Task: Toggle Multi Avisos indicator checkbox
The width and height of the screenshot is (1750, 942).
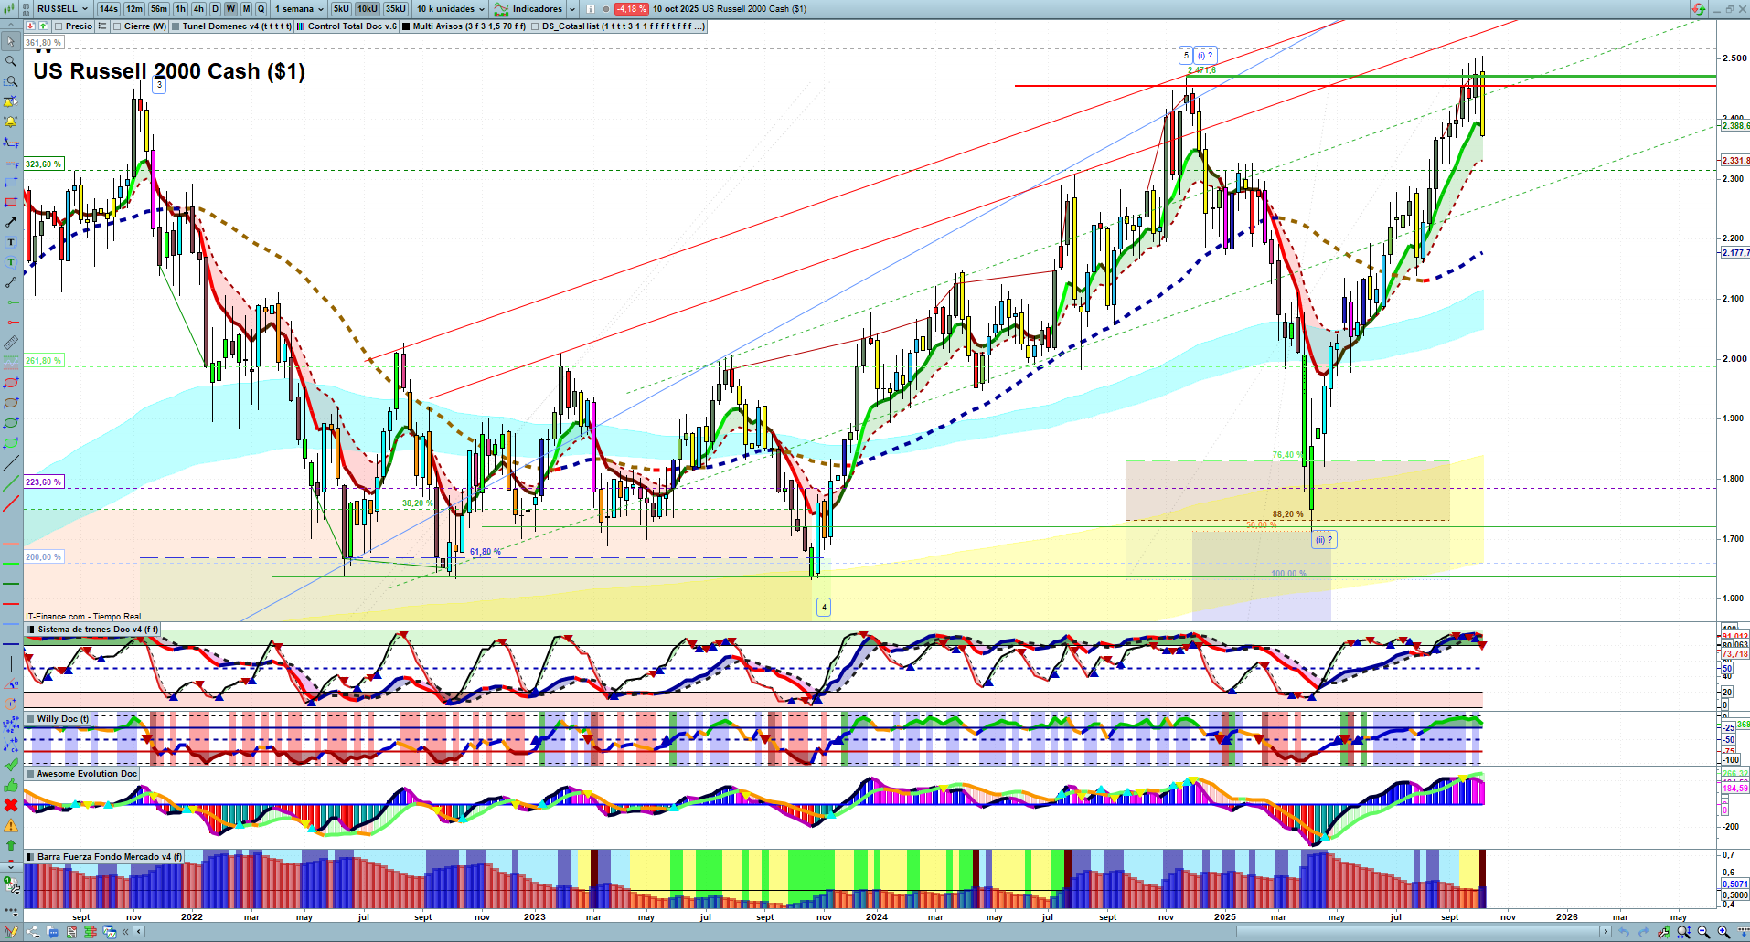Action: [x=406, y=26]
